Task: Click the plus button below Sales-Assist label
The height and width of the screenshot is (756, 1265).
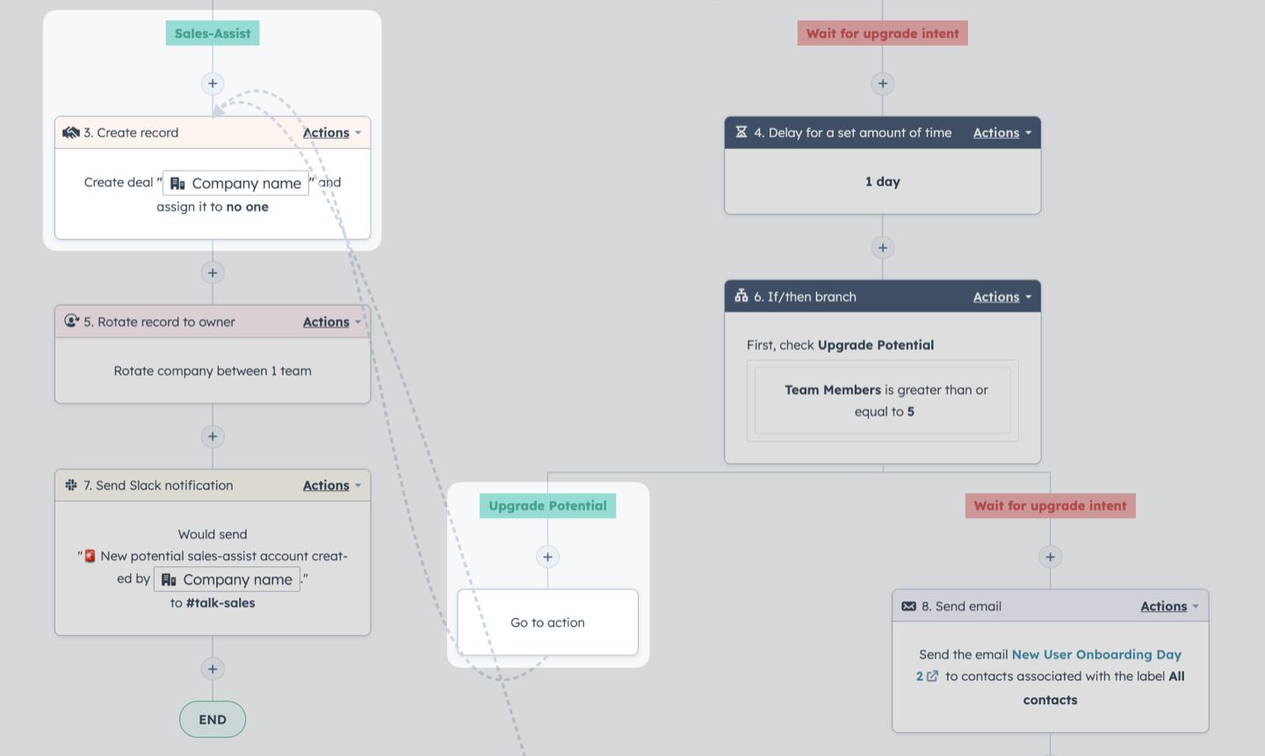Action: coord(213,83)
